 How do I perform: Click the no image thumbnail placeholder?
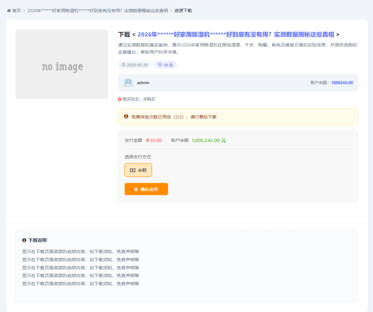pos(62,64)
